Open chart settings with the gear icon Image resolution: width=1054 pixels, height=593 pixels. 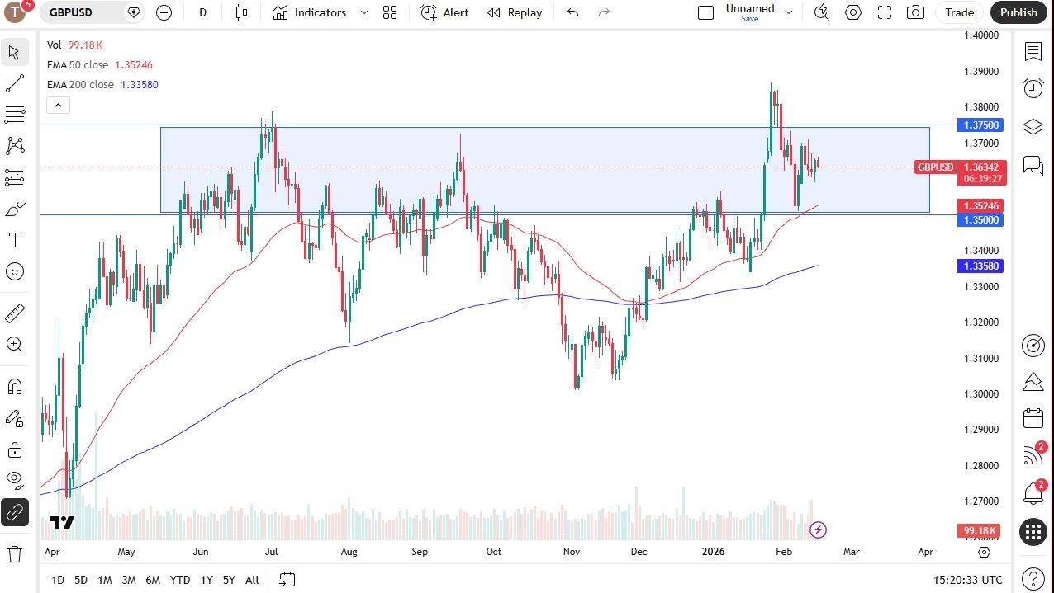coord(853,12)
